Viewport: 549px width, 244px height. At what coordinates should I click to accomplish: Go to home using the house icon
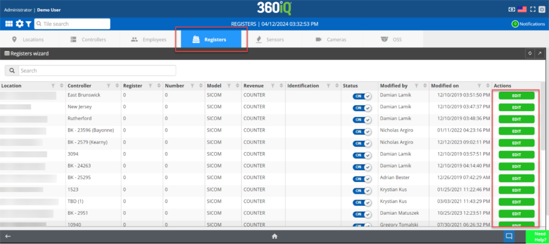point(274,236)
